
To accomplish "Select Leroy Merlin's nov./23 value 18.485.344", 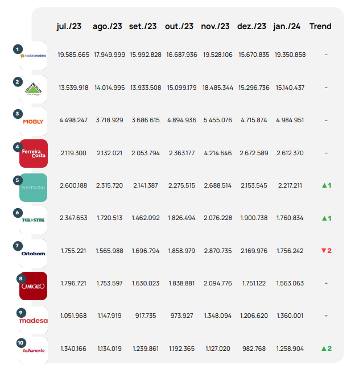I will [x=217, y=88].
